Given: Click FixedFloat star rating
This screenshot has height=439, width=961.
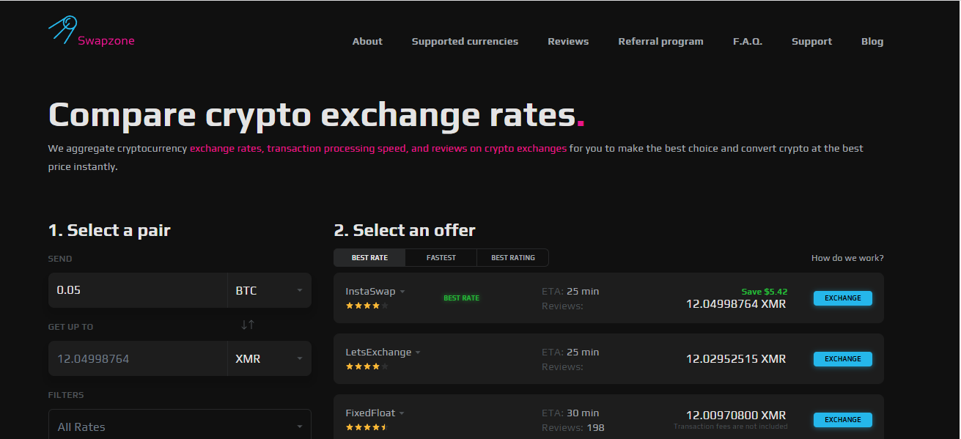Looking at the screenshot, I should coord(366,427).
